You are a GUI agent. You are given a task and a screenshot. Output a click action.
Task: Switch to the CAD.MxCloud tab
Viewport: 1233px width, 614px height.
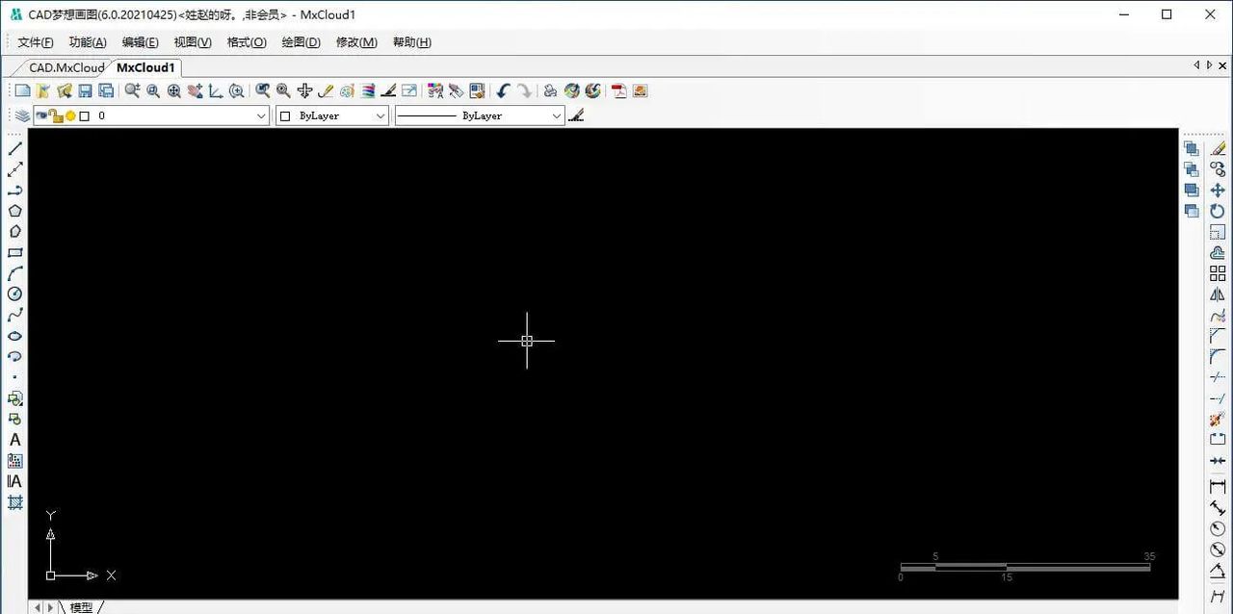(x=66, y=67)
